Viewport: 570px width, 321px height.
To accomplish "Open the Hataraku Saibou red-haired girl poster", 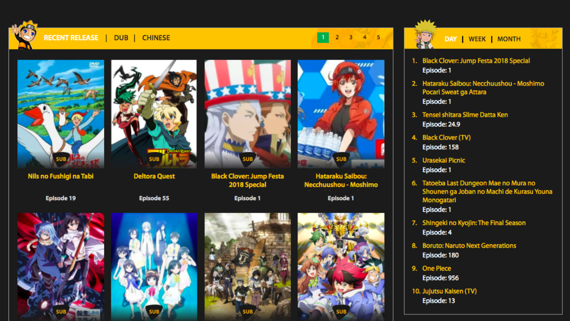I will [x=341, y=114].
